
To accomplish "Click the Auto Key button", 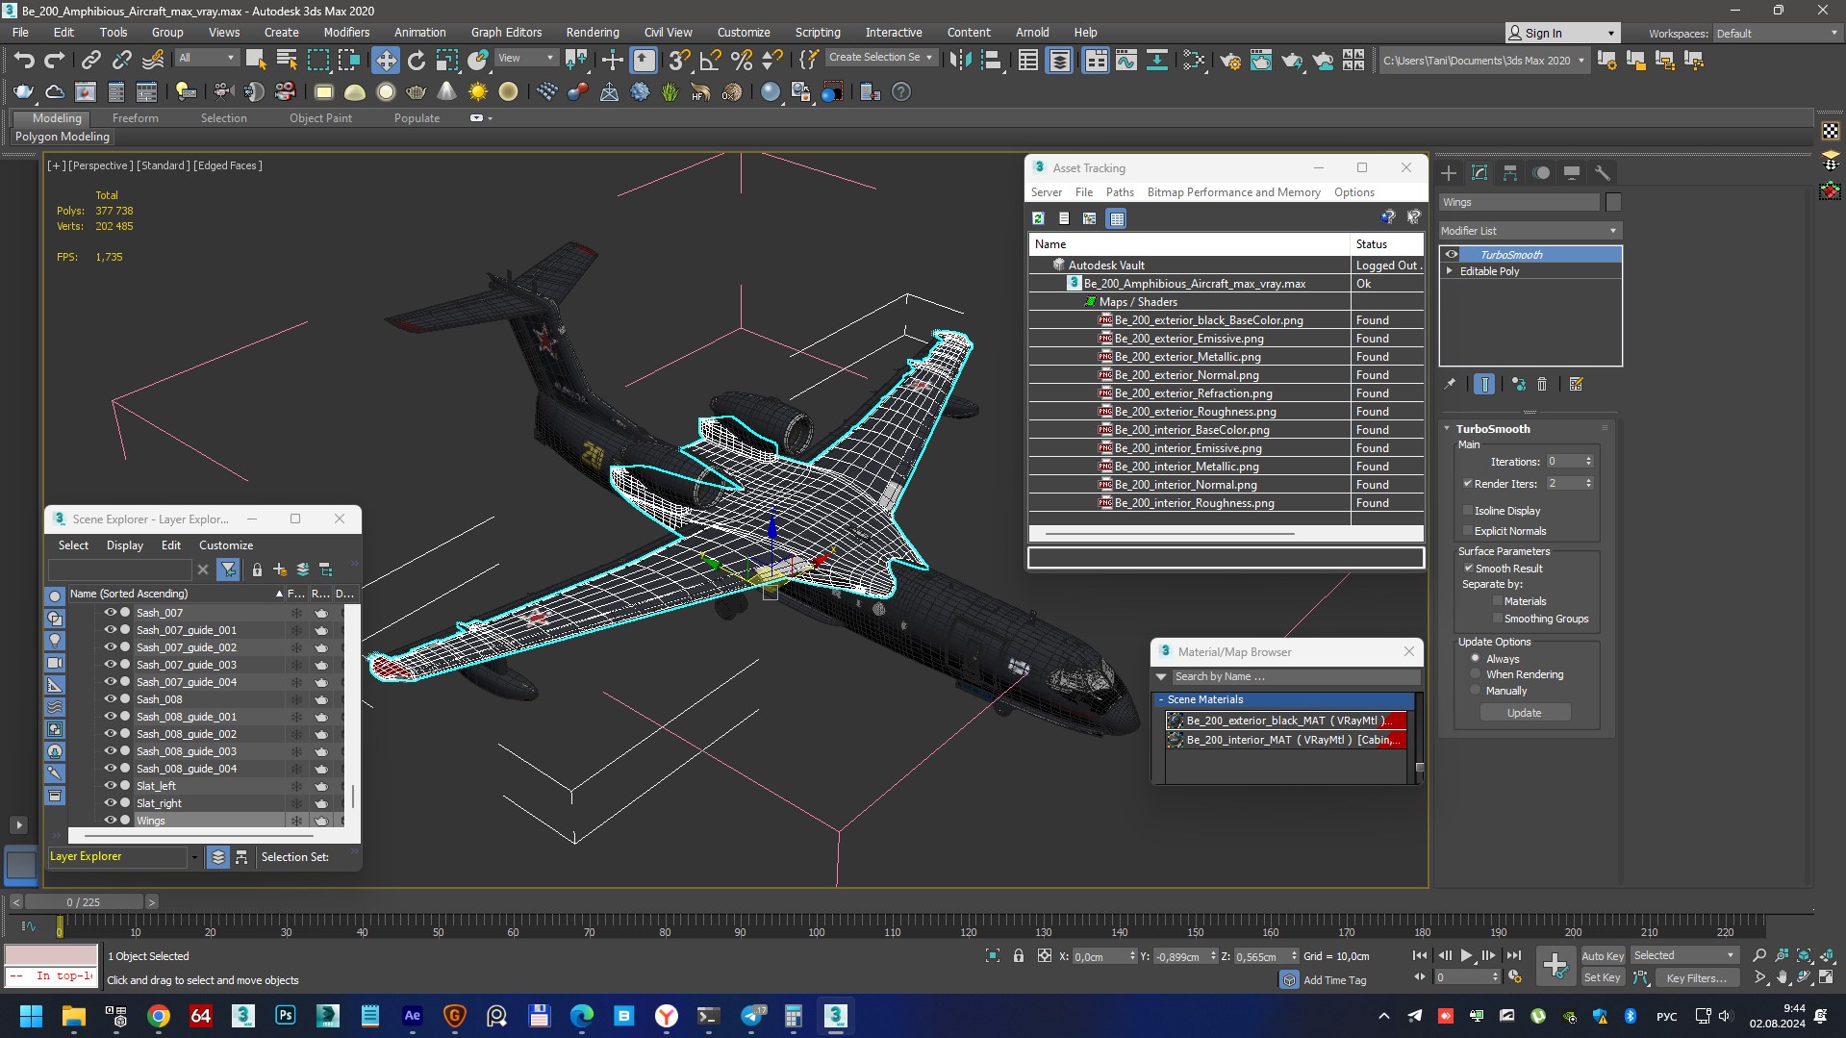I will click(1603, 956).
